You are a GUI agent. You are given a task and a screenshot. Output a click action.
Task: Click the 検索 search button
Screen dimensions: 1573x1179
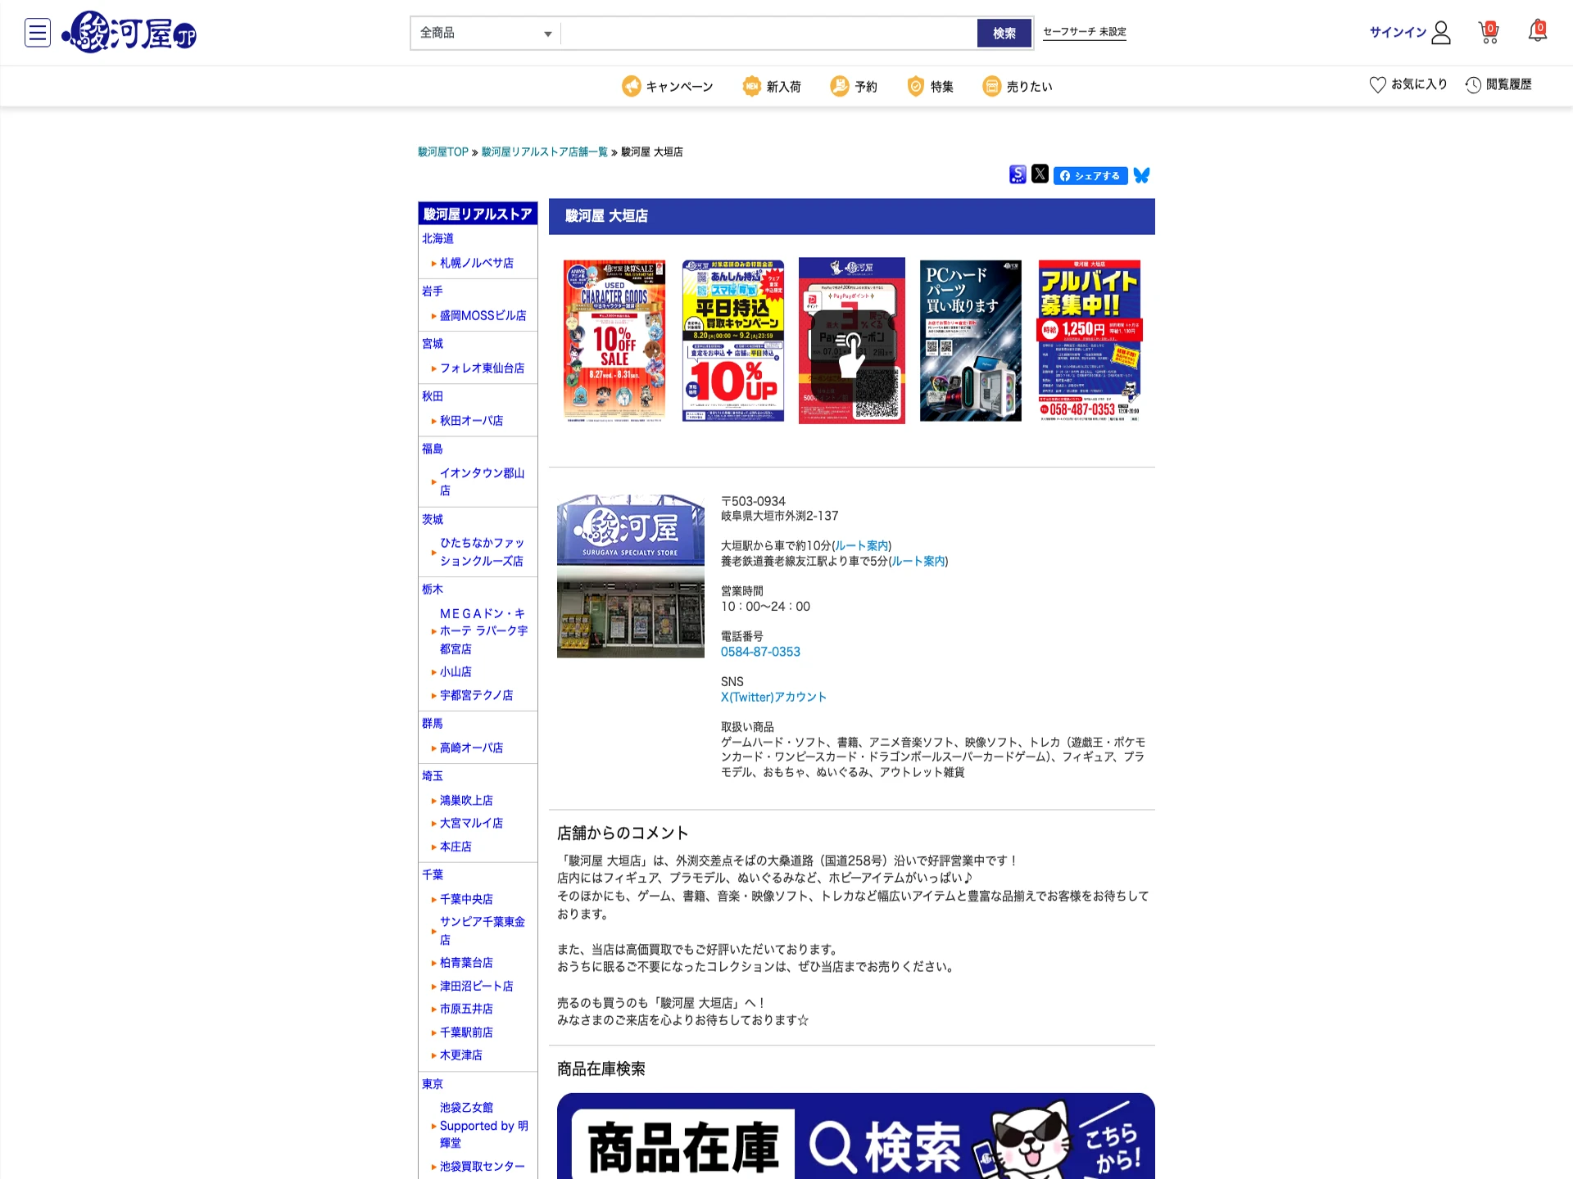pyautogui.click(x=1004, y=34)
